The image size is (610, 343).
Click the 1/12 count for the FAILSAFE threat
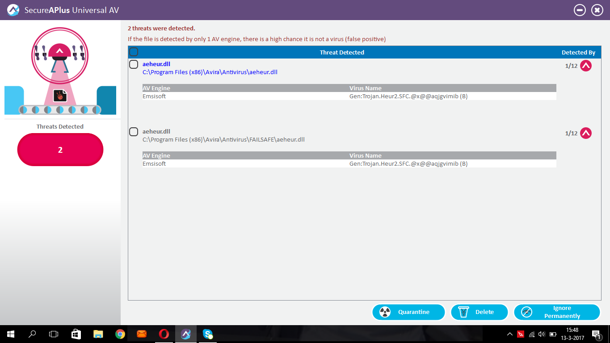572,133
